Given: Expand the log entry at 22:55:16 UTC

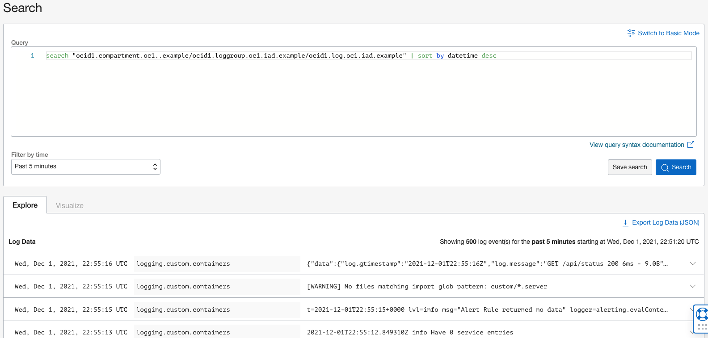Looking at the screenshot, I should pyautogui.click(x=693, y=263).
